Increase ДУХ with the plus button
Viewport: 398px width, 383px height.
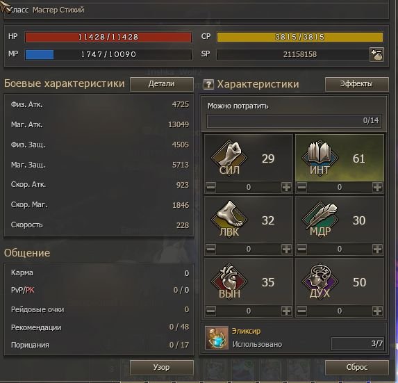pyautogui.click(x=377, y=311)
